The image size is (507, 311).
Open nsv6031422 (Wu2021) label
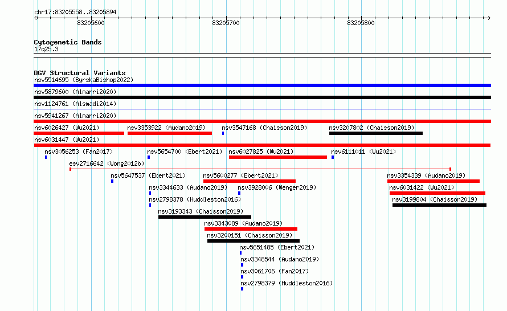(x=422, y=187)
